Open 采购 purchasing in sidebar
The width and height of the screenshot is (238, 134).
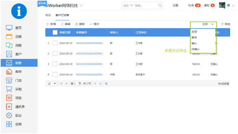tap(14, 89)
